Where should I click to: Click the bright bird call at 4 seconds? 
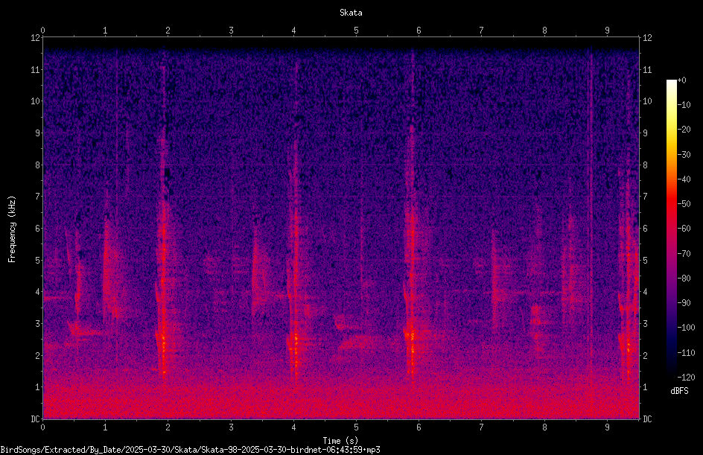click(x=294, y=264)
